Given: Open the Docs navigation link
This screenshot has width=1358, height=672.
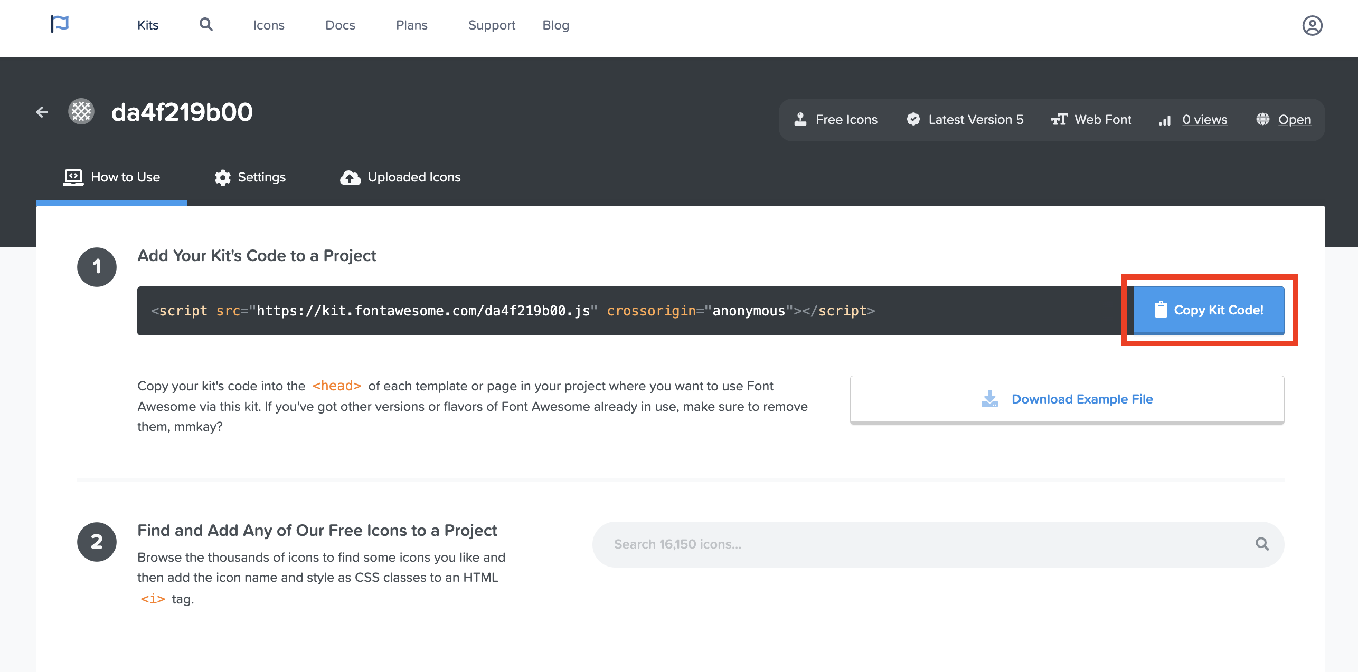Looking at the screenshot, I should [x=340, y=25].
